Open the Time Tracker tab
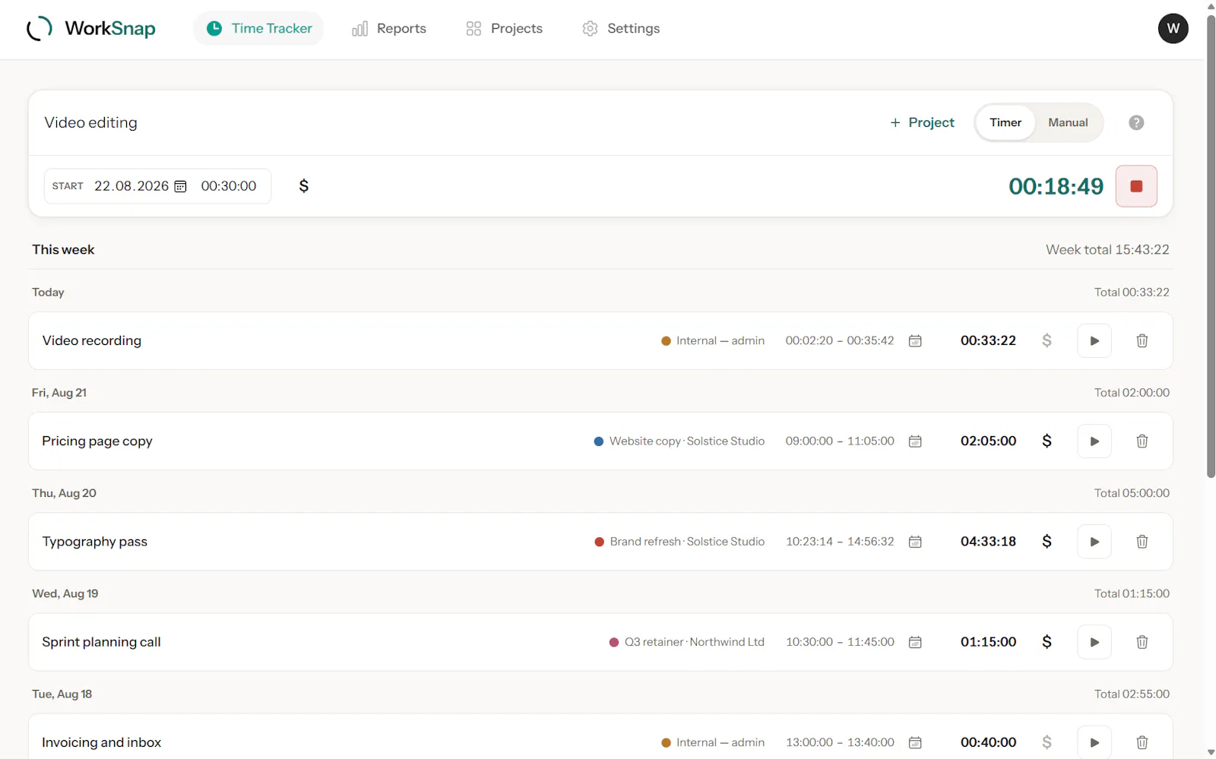The image size is (1216, 759). (258, 28)
